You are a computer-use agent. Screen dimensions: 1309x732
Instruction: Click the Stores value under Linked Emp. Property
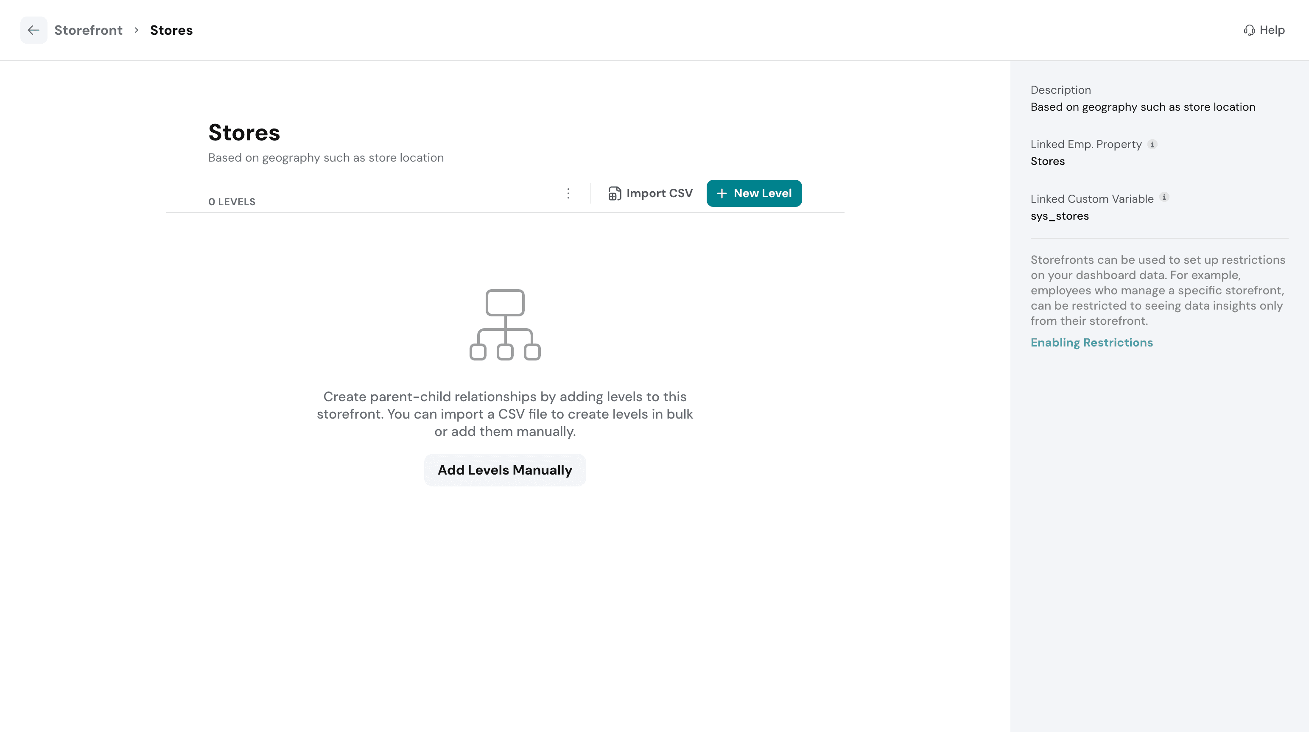coord(1047,161)
